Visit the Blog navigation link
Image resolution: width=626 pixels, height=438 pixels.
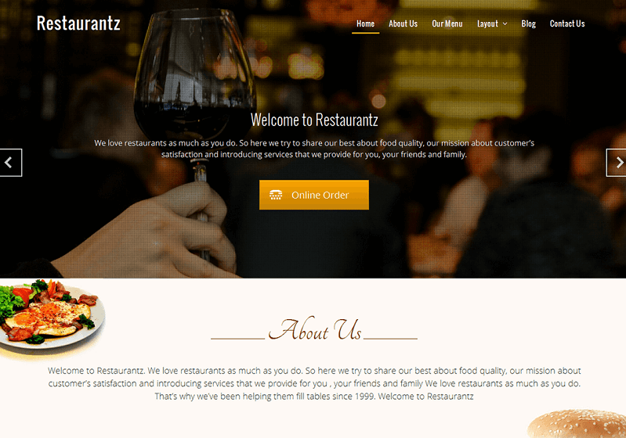(x=528, y=24)
